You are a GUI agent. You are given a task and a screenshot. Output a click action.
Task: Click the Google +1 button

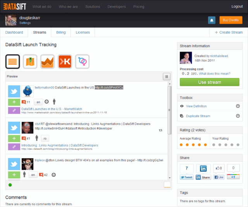[233, 177]
